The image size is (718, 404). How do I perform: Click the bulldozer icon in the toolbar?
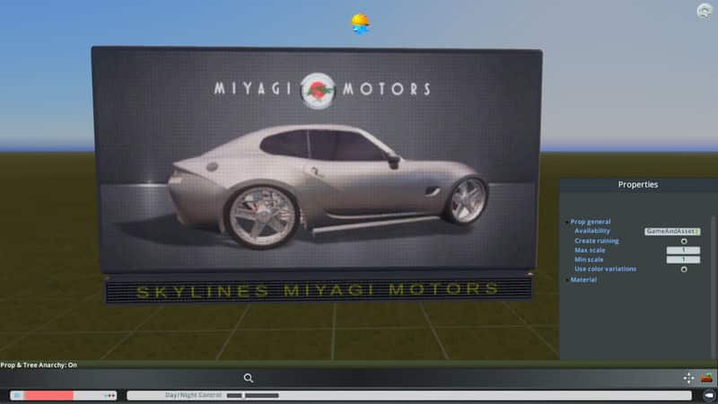(707, 379)
